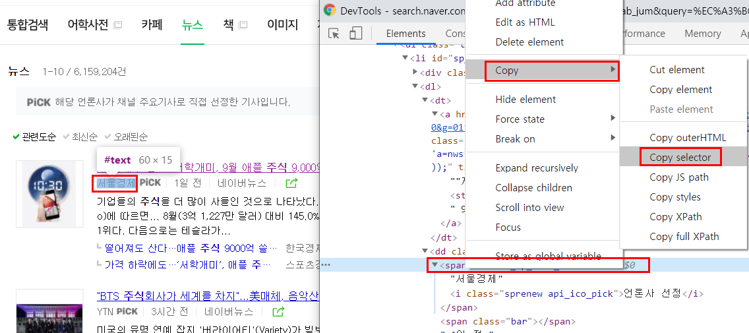Image resolution: width=749 pixels, height=333 pixels.
Task: Open the 이미지 tab
Action: click(x=282, y=25)
